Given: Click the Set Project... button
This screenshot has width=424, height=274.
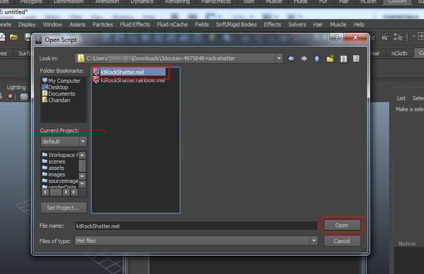Looking at the screenshot, I should tap(64, 208).
